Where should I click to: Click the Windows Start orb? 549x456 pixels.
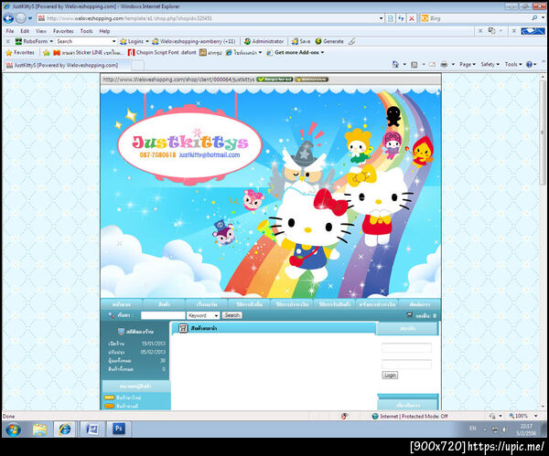[14, 429]
